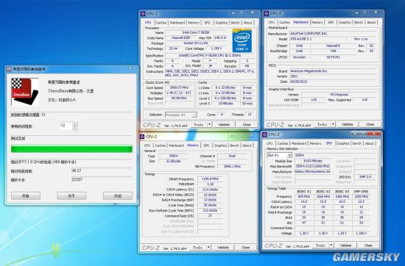
Task: Open Graphics tab in Mainboard window
Action: [x=345, y=23]
